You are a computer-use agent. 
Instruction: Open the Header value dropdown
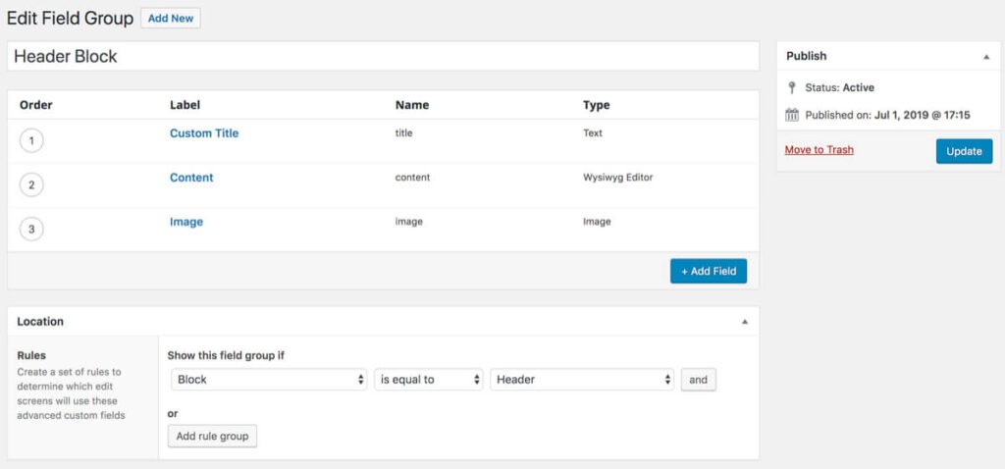582,380
